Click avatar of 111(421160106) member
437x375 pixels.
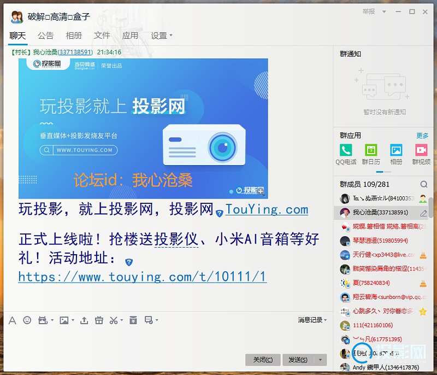click(x=345, y=325)
